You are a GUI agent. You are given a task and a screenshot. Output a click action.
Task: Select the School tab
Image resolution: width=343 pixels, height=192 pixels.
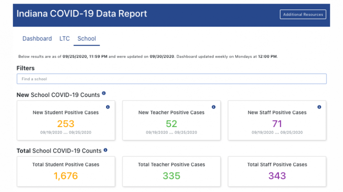click(x=86, y=39)
